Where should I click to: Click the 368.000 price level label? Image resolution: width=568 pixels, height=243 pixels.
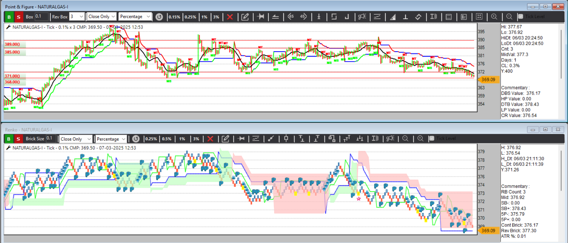[12, 82]
